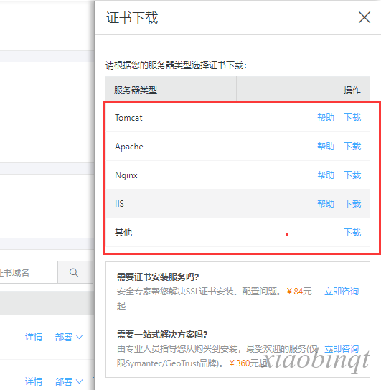The image size is (381, 390).
Task: Close the 证书下载 panel with X
Action: (x=364, y=17)
